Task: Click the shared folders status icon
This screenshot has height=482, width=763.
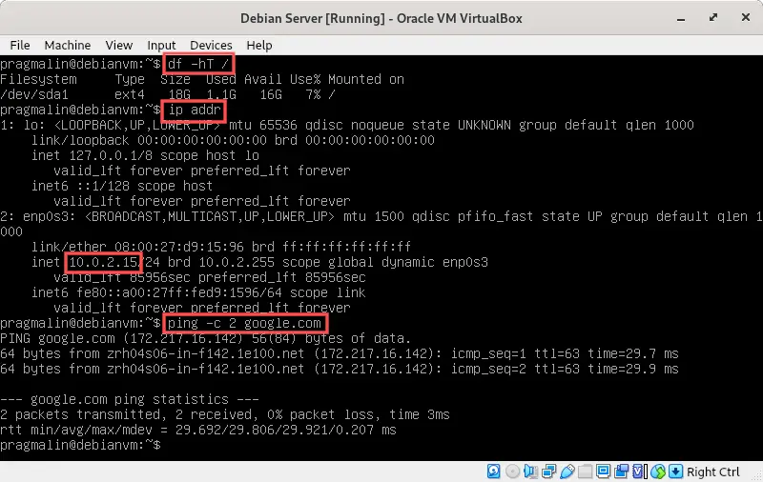Action: [586, 472]
